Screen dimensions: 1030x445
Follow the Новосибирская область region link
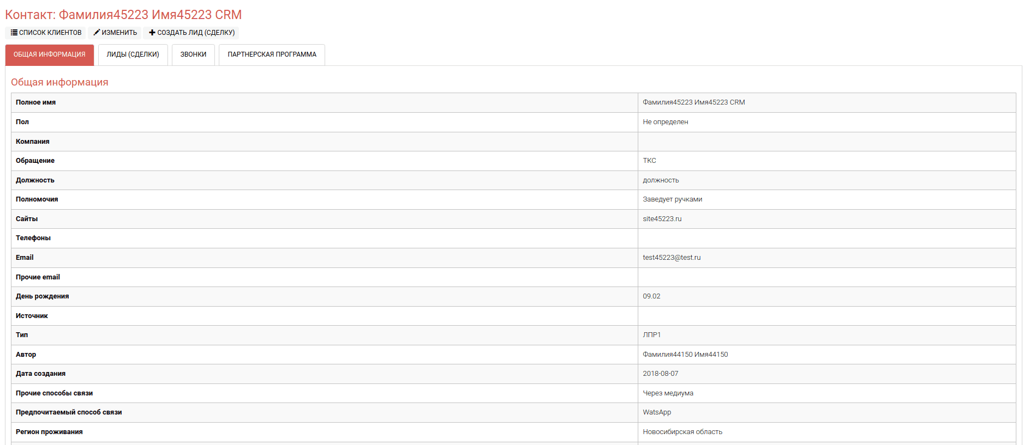(x=682, y=432)
